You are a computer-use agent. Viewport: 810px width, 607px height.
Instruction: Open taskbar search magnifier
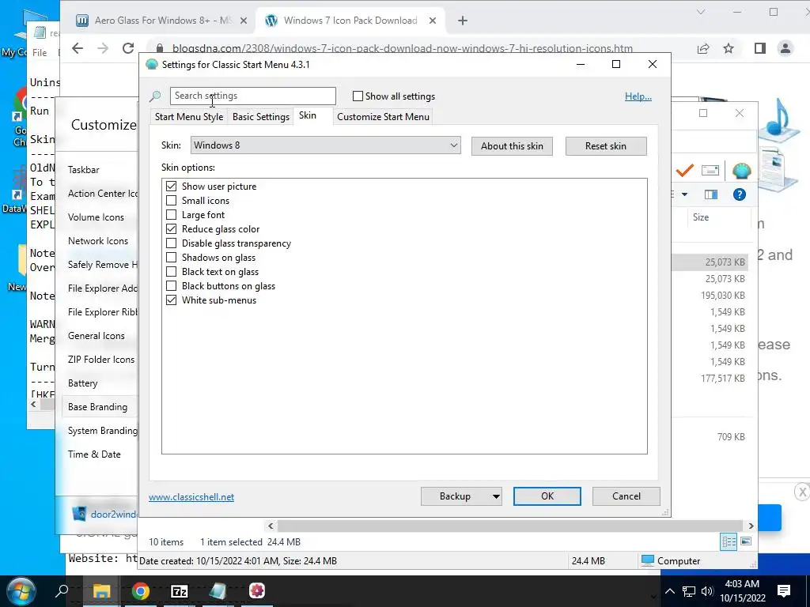(62, 590)
